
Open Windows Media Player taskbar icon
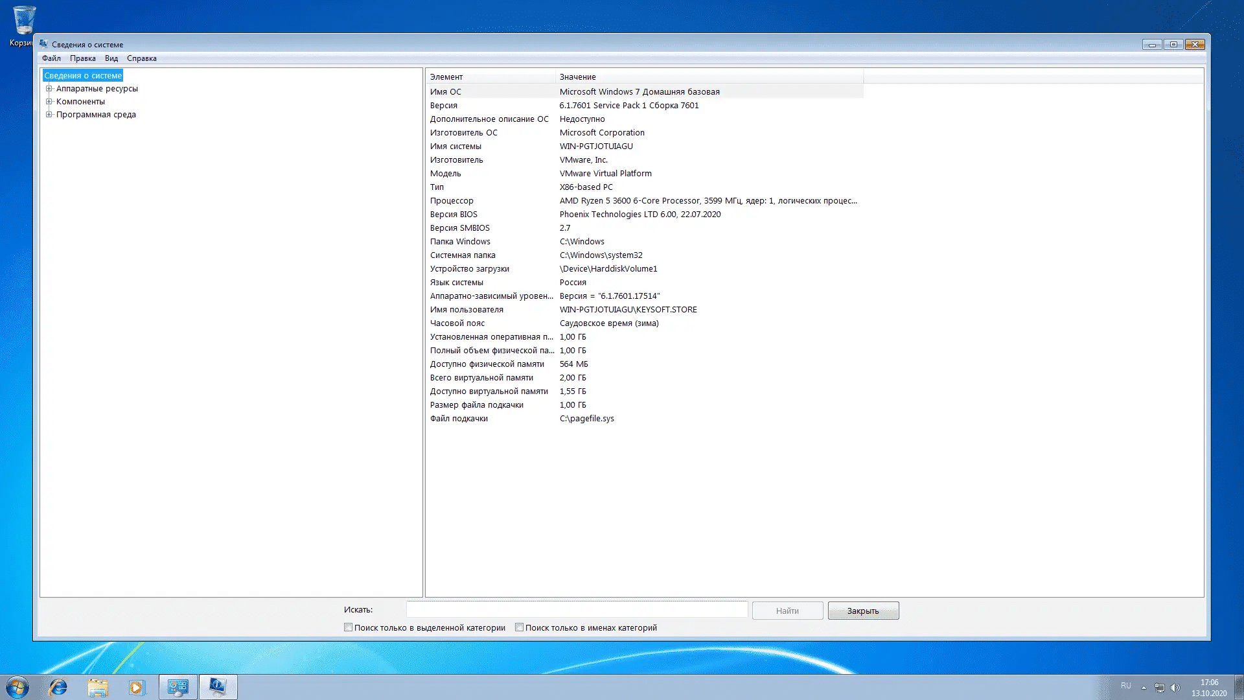pos(137,687)
